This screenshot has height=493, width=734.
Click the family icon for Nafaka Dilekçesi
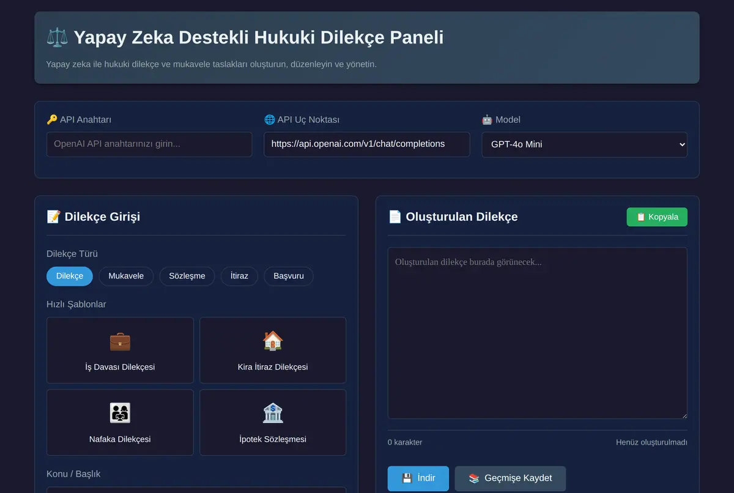point(120,413)
